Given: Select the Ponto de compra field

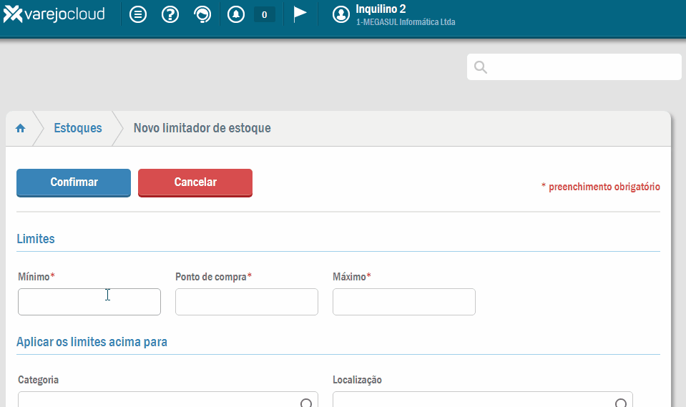Looking at the screenshot, I should (247, 302).
